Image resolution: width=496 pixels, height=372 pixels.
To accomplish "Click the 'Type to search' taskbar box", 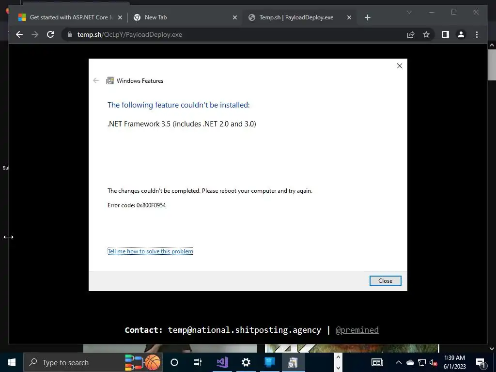I will coord(93,362).
